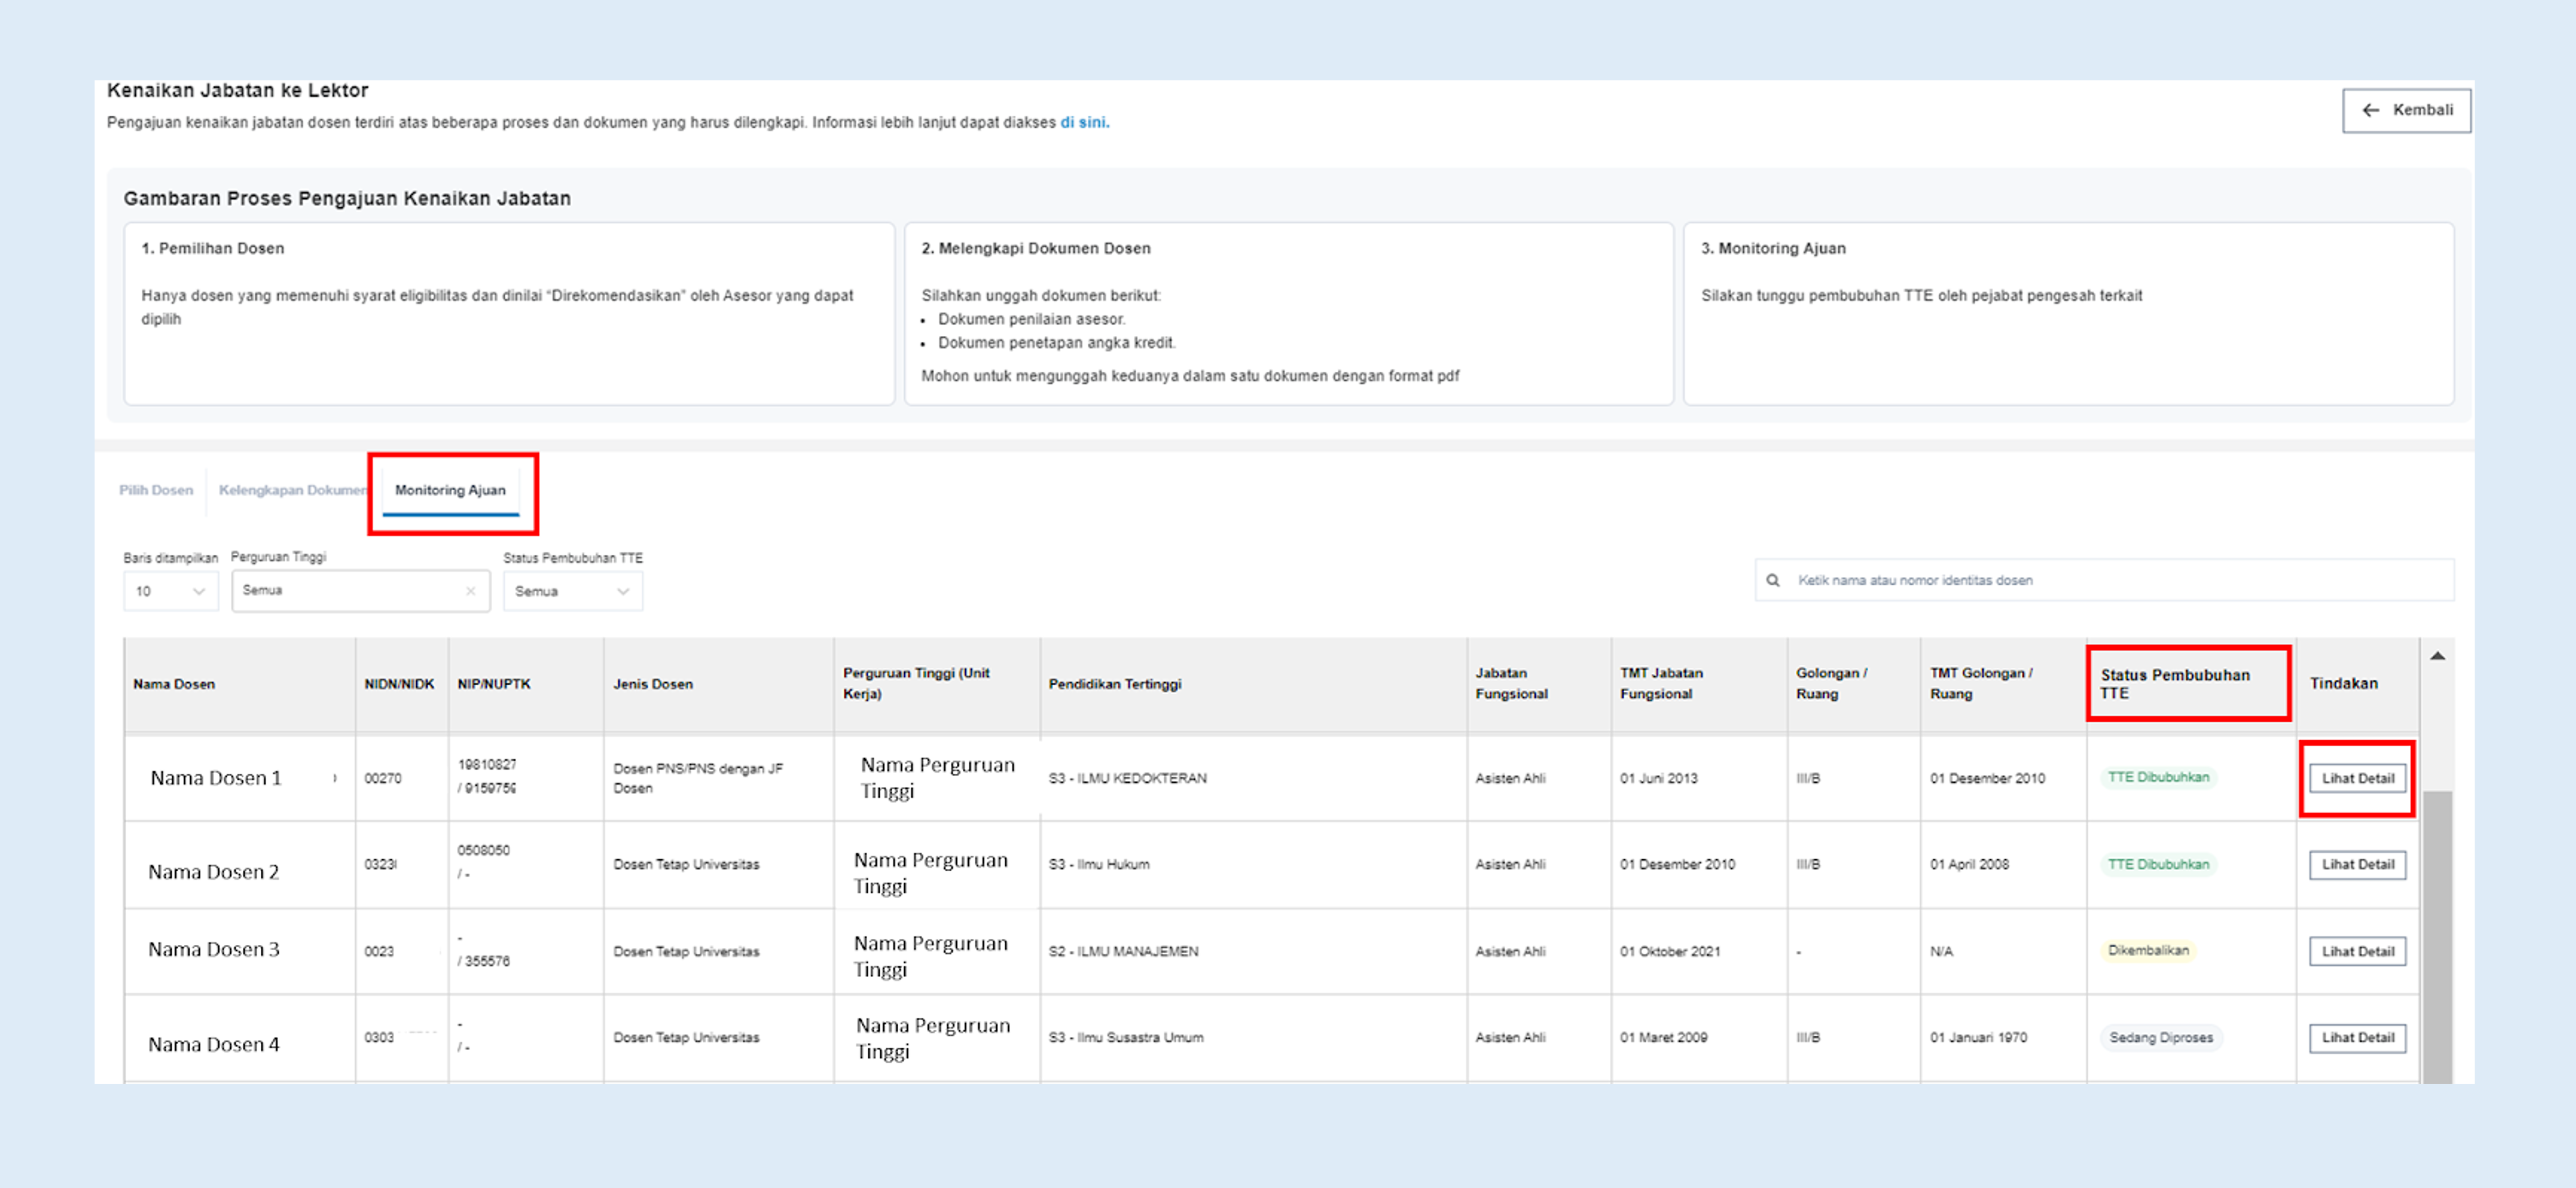
Task: Click the Nama Dosen 1 cell
Action: 240,778
